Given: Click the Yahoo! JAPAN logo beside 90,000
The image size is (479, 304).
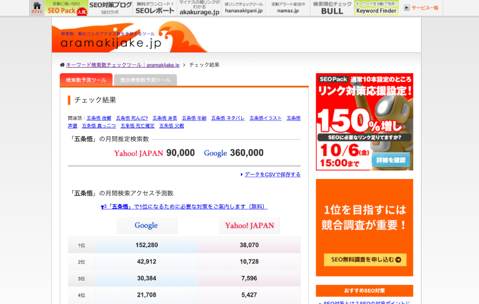Looking at the screenshot, I should pos(139,153).
